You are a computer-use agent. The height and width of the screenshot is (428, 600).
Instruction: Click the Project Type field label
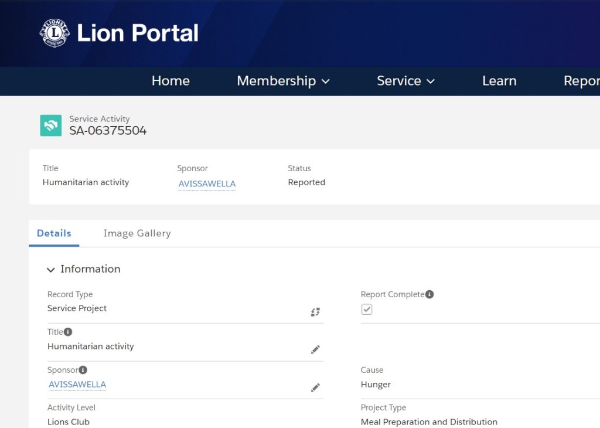pyautogui.click(x=383, y=407)
